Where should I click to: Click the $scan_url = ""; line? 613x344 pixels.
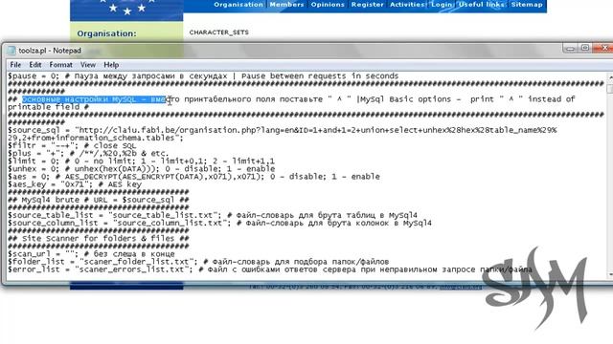(x=91, y=254)
